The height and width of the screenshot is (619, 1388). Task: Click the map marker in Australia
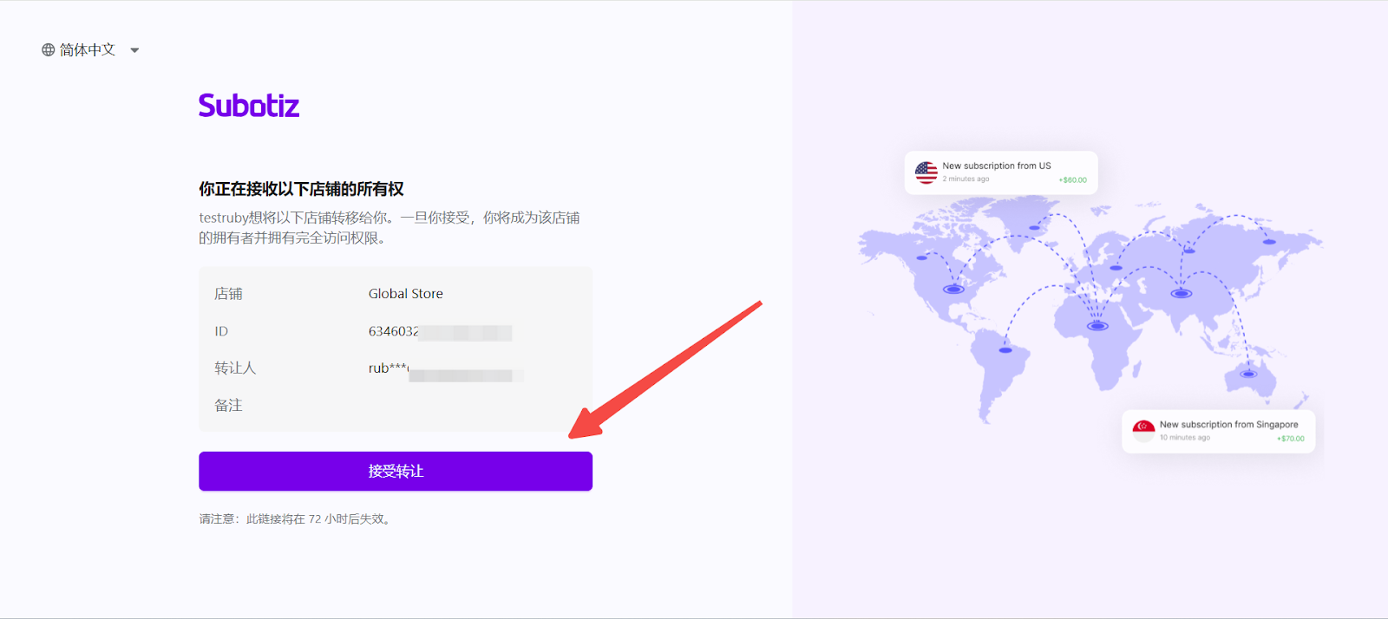point(1248,374)
